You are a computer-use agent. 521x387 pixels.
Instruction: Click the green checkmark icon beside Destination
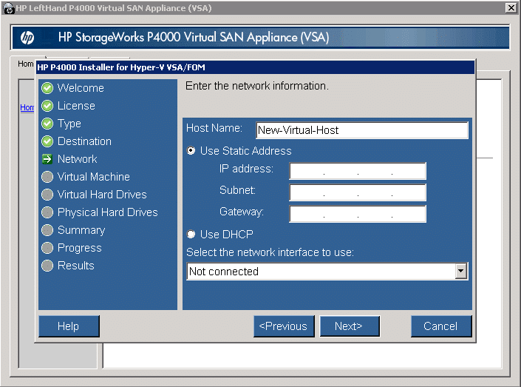point(47,141)
